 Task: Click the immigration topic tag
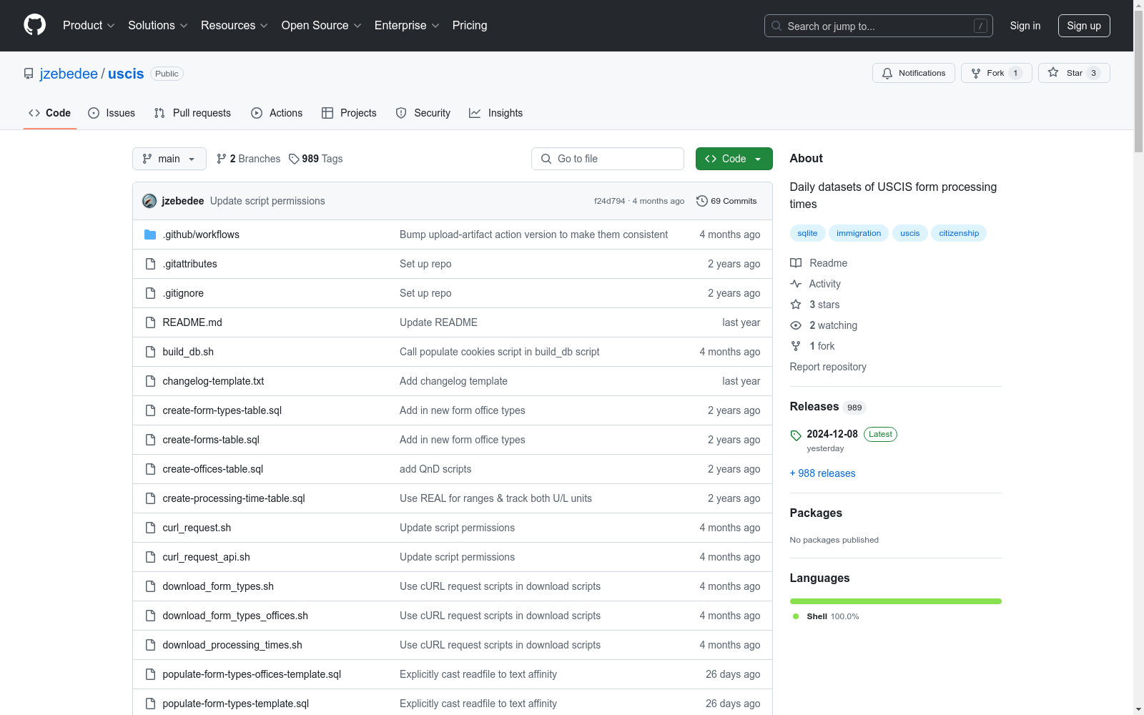pyautogui.click(x=859, y=233)
